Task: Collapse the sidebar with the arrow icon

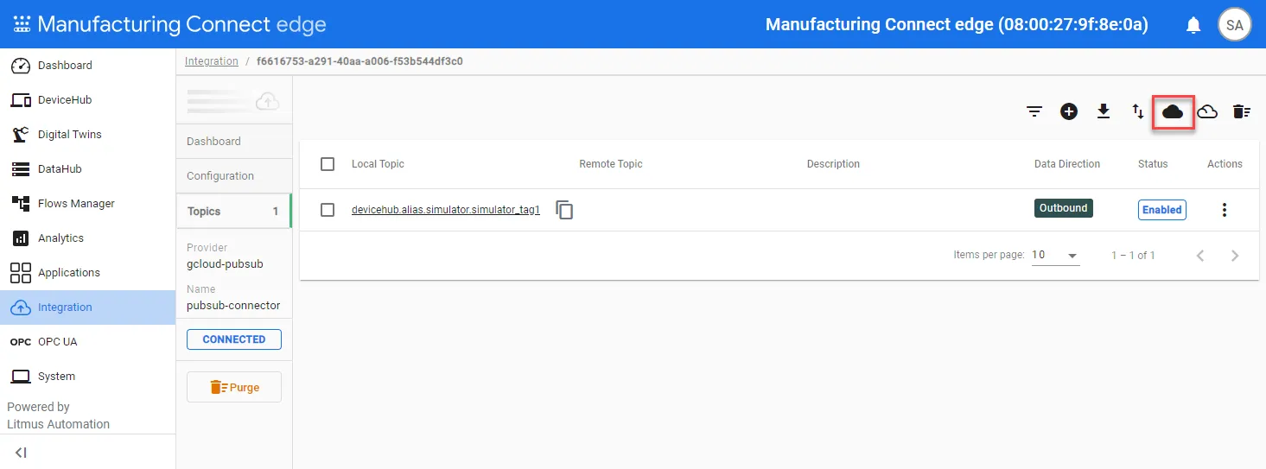Action: click(x=22, y=453)
